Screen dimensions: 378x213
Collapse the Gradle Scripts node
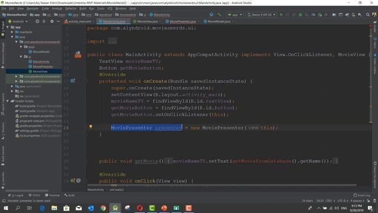[x=8, y=101]
